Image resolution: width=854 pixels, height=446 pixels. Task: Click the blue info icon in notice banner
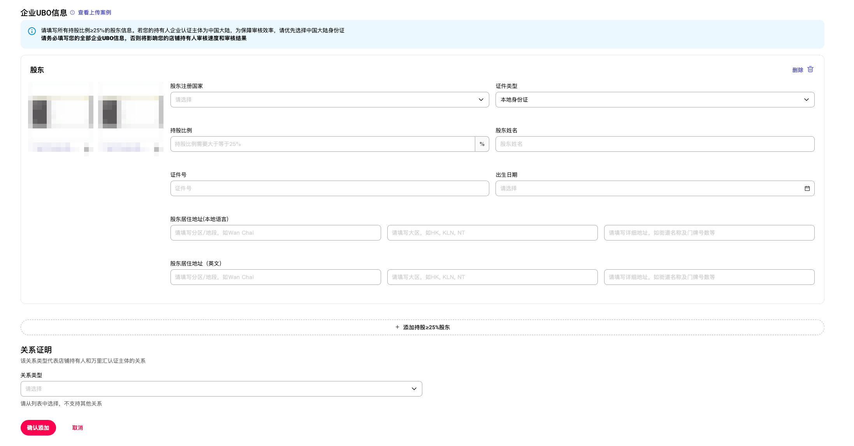[x=32, y=31]
